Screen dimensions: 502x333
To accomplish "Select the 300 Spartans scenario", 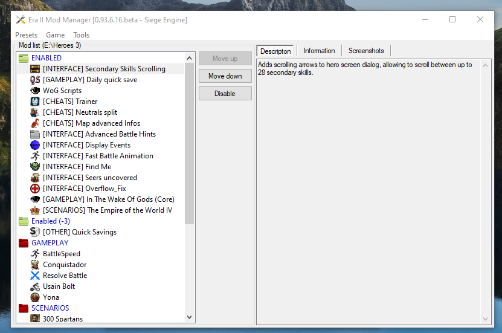I will point(63,318).
